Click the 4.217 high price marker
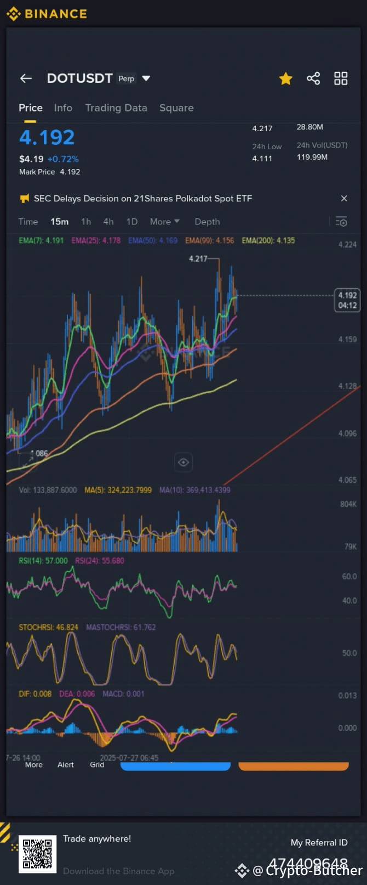Image resolution: width=367 pixels, height=885 pixels. (x=198, y=258)
